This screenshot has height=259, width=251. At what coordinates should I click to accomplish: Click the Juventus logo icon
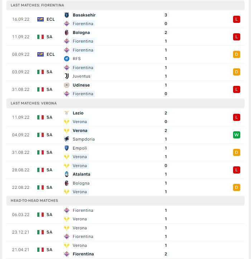(67, 76)
